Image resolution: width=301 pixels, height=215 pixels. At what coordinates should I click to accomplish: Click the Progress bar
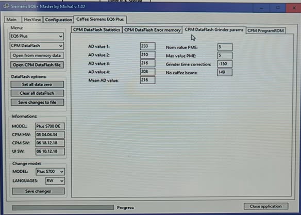coord(63,207)
